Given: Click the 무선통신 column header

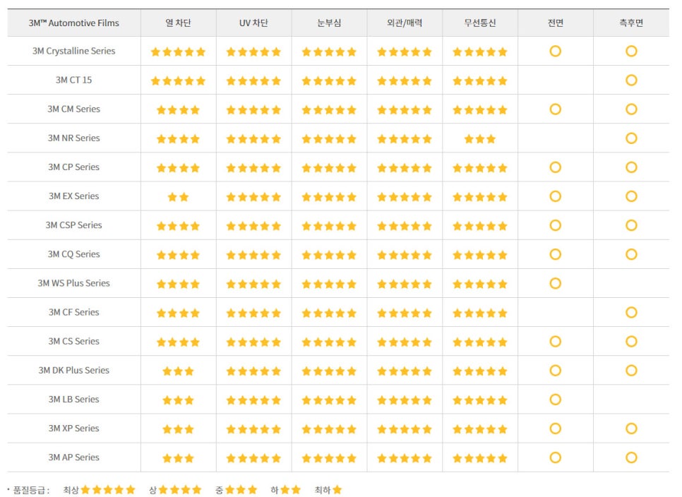Looking at the screenshot, I should coord(480,23).
